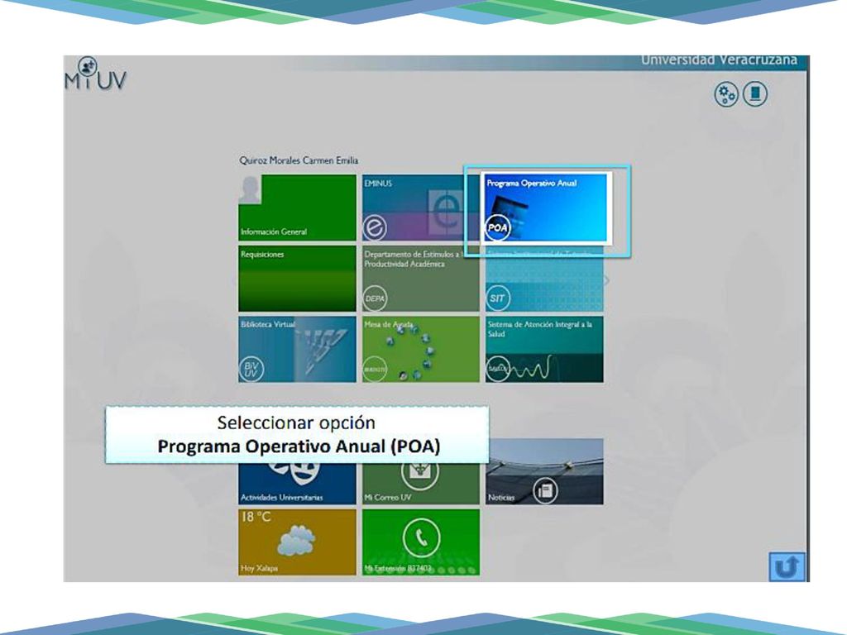Click the MiUV logo
Viewport: 847px width, 635px height.
(x=96, y=74)
